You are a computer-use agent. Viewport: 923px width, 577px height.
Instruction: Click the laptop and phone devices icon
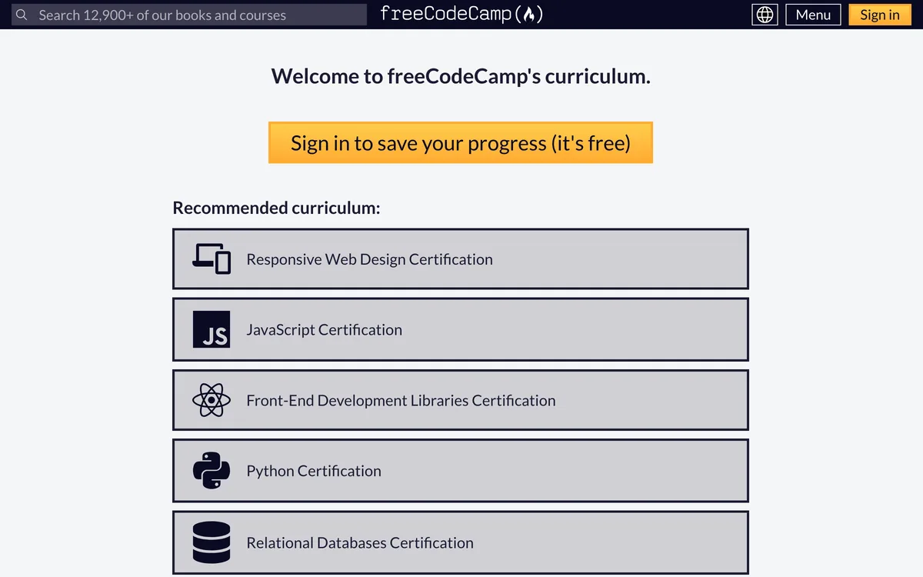212,258
